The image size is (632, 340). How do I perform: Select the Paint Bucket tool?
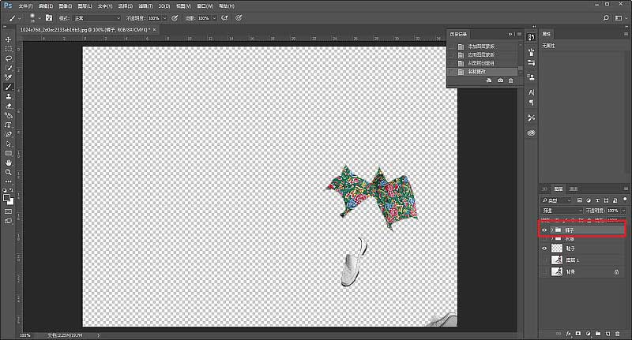[x=8, y=115]
